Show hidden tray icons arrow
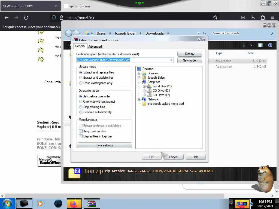The width and height of the screenshot is (279, 209). point(232,204)
